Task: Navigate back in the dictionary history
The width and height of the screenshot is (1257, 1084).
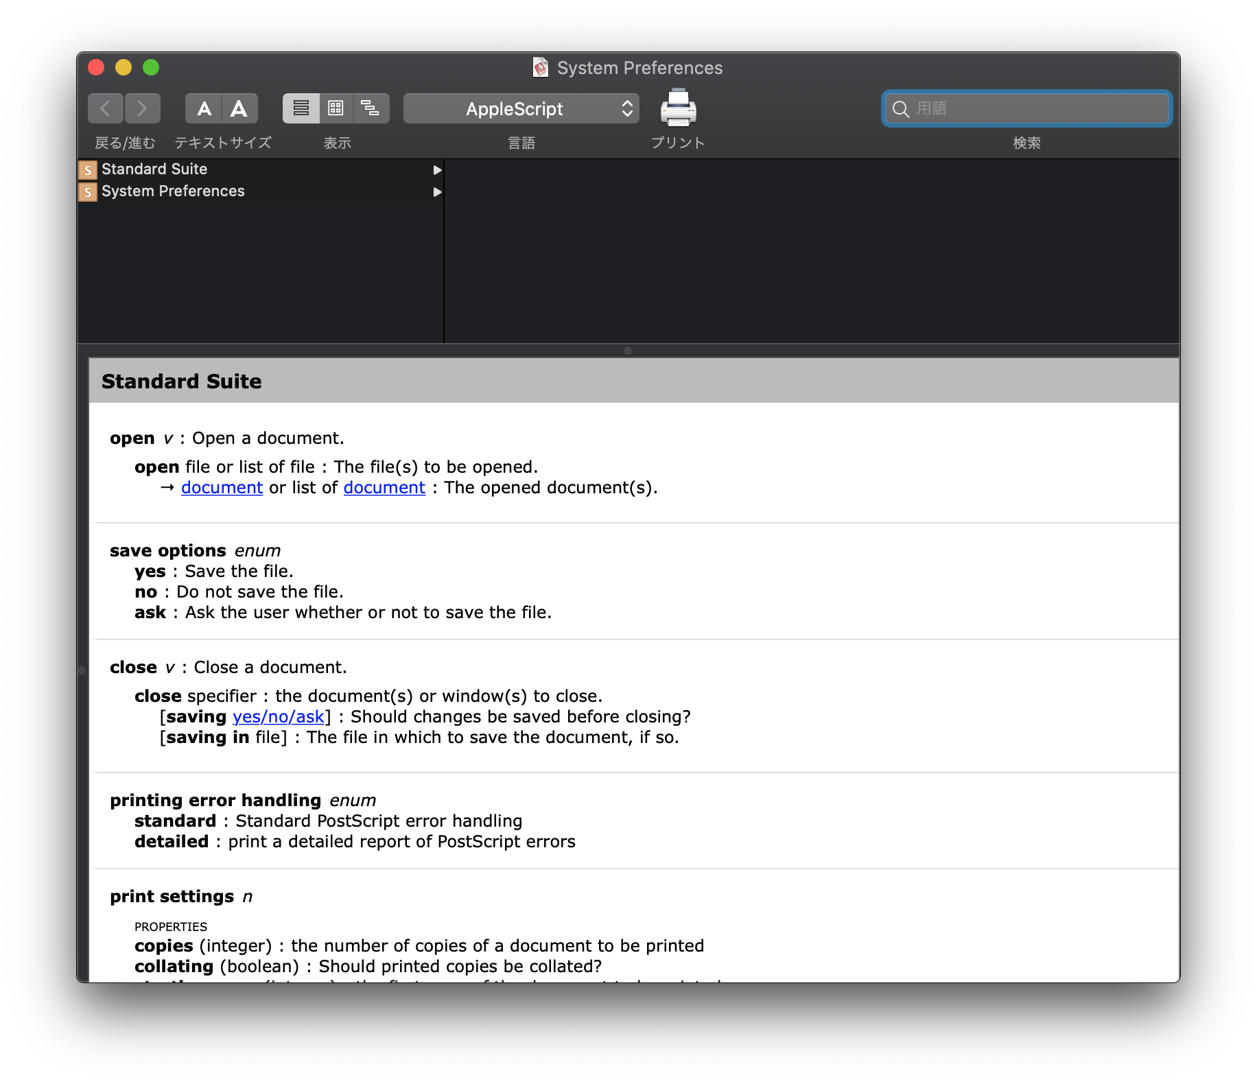Action: point(106,108)
